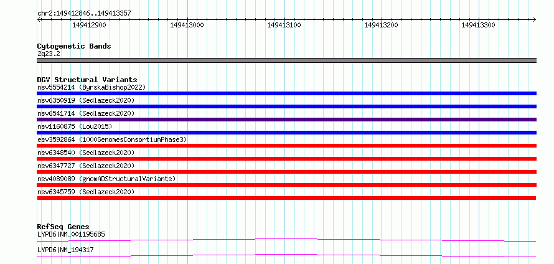
Task: Open variant nsv4089089 (gnomADStructuralVariants) label
Action: click(106, 179)
